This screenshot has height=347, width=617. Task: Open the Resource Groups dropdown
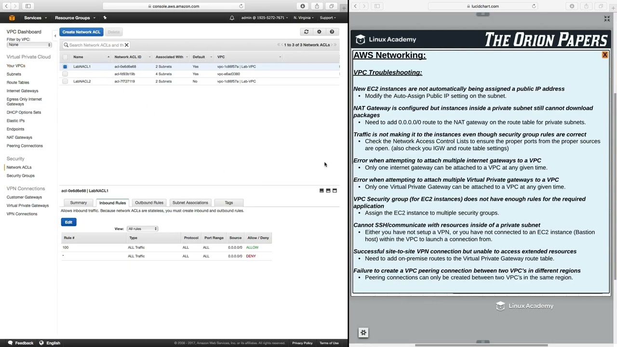tap(75, 18)
